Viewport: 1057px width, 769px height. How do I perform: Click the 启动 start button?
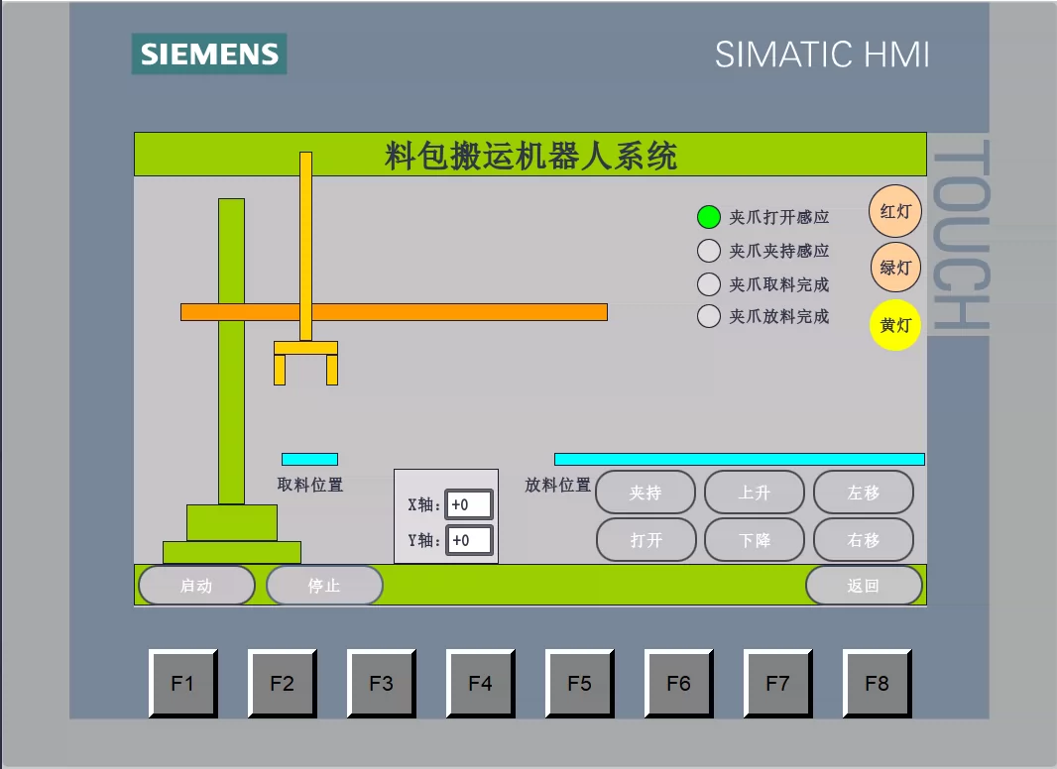196,585
